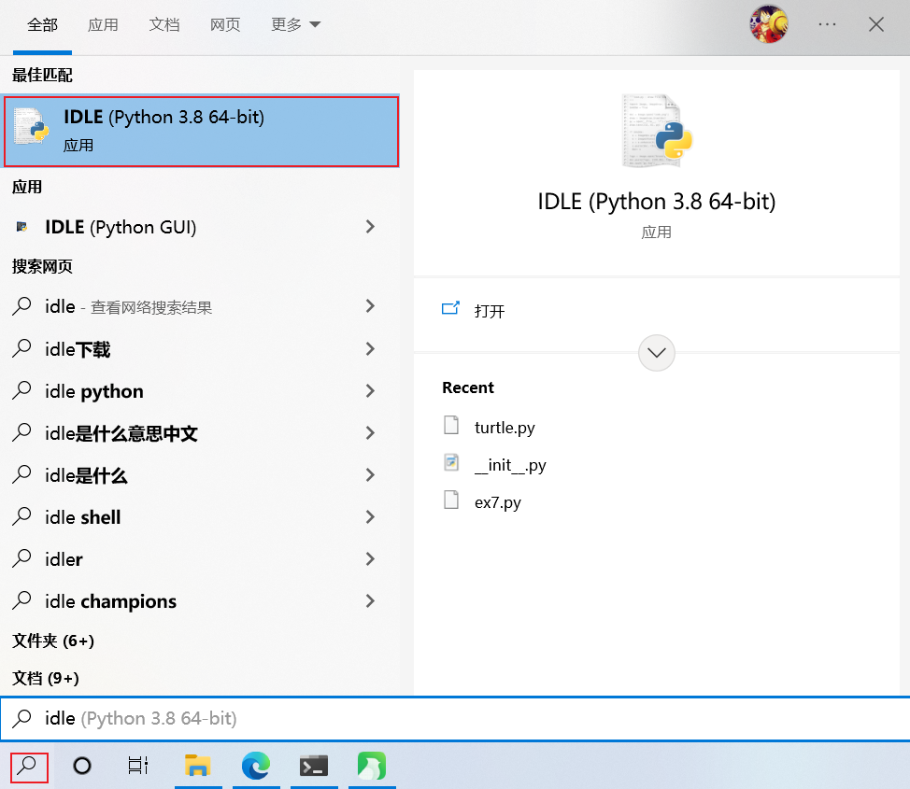Click magnifier icon inside the search box

point(22,718)
